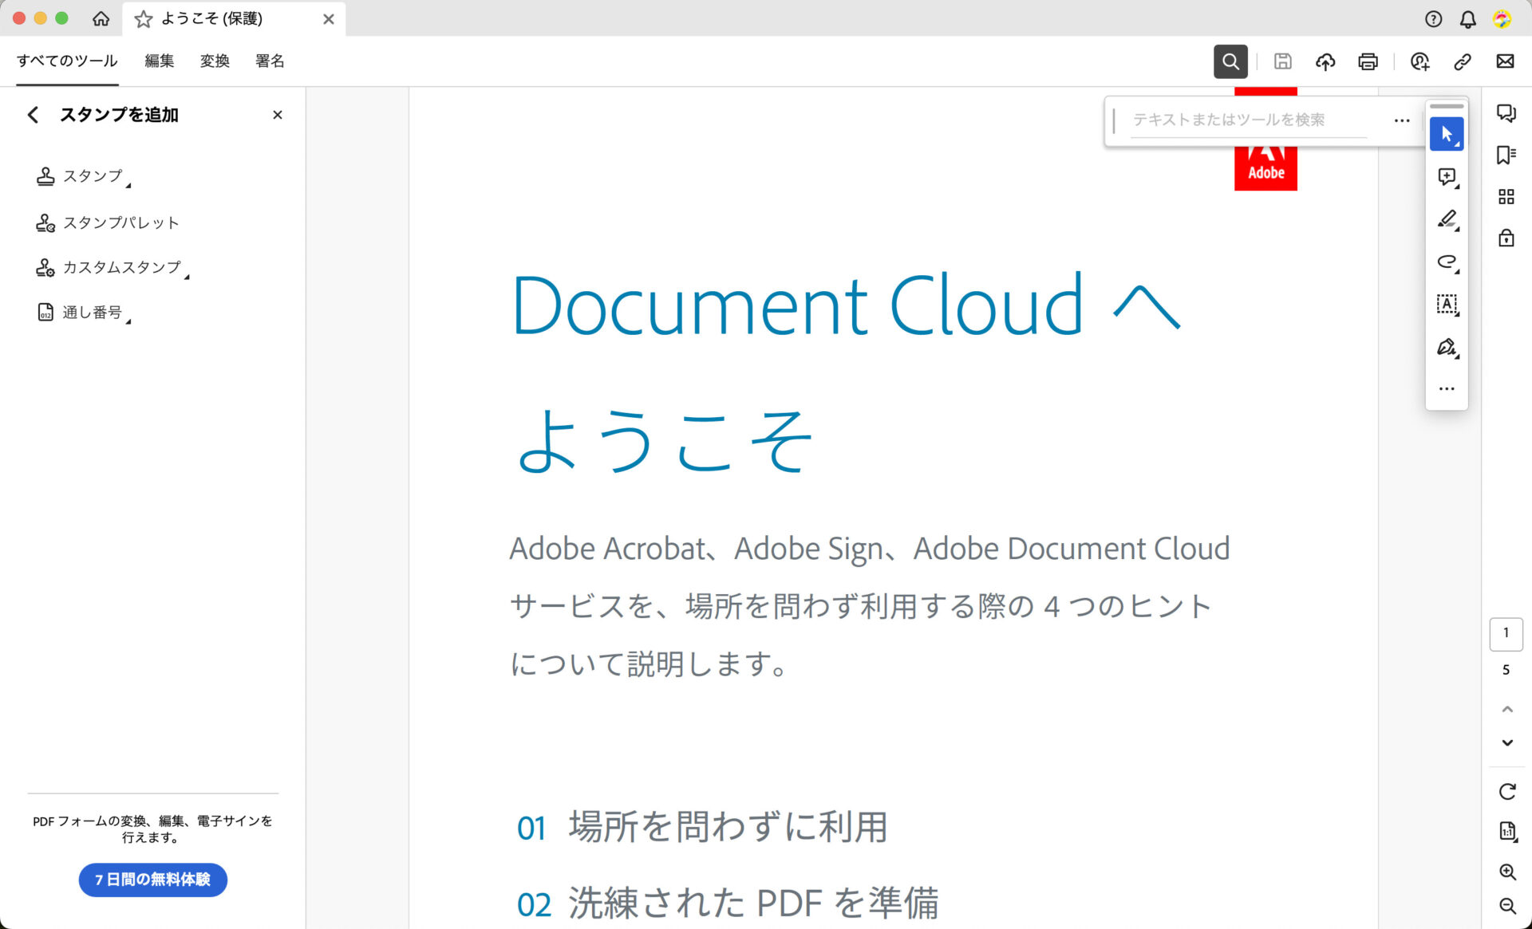Print the document with printer icon
The height and width of the screenshot is (929, 1532).
[x=1368, y=61]
